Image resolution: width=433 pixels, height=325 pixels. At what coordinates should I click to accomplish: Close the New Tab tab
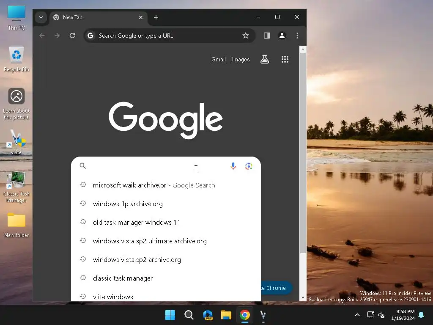(141, 17)
